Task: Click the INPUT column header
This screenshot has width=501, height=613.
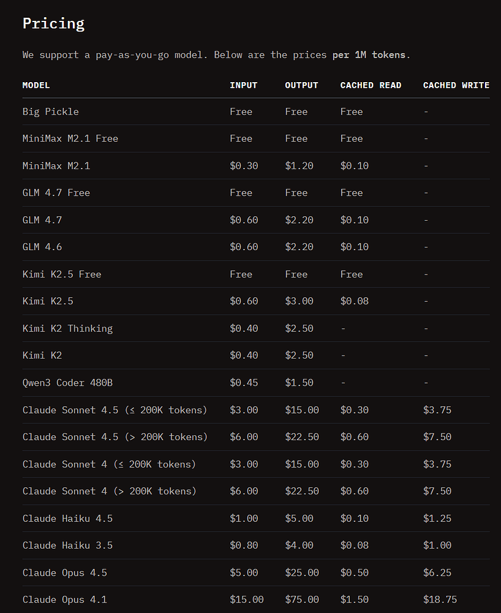Action: [243, 85]
